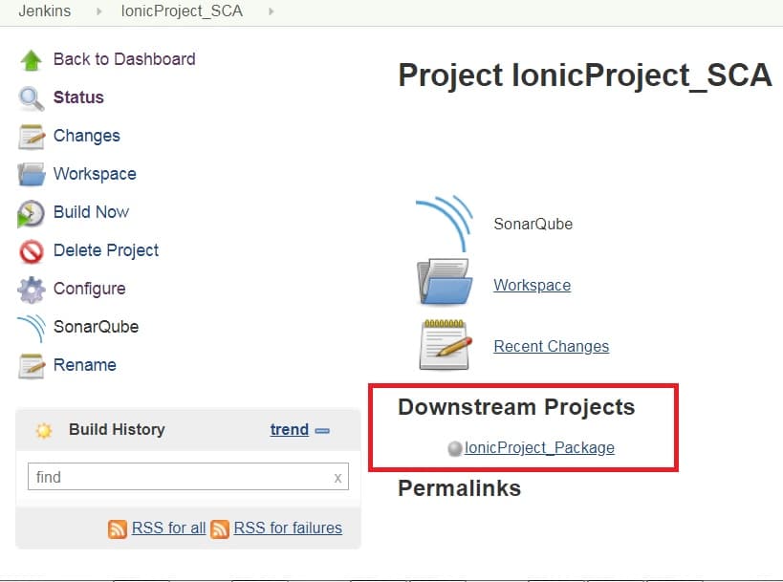Open the build trend link
Viewport: 783px width, 582px height.
(x=289, y=430)
